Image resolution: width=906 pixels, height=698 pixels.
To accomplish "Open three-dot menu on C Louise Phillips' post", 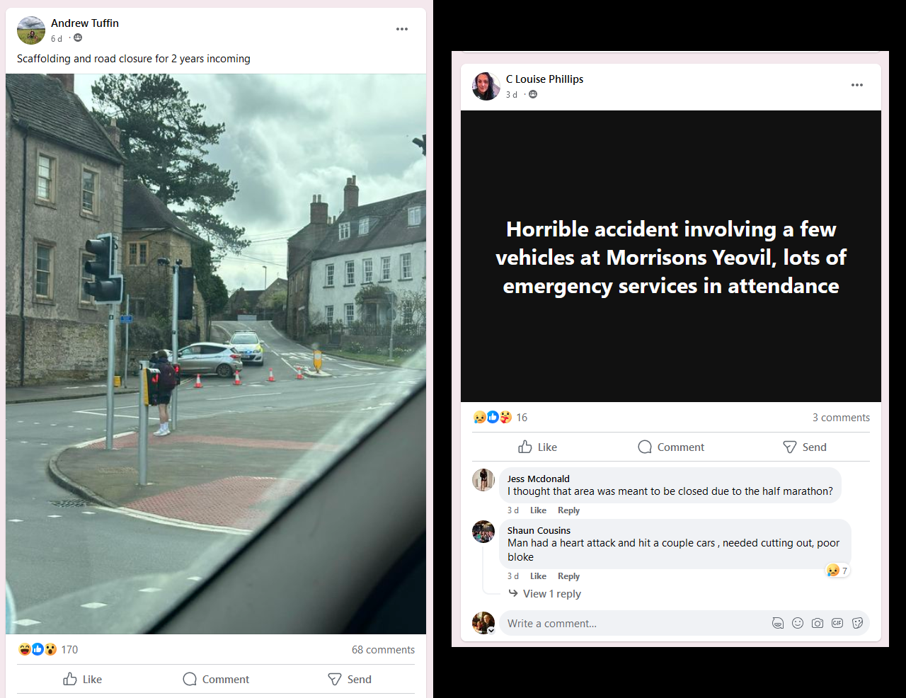I will pos(857,85).
